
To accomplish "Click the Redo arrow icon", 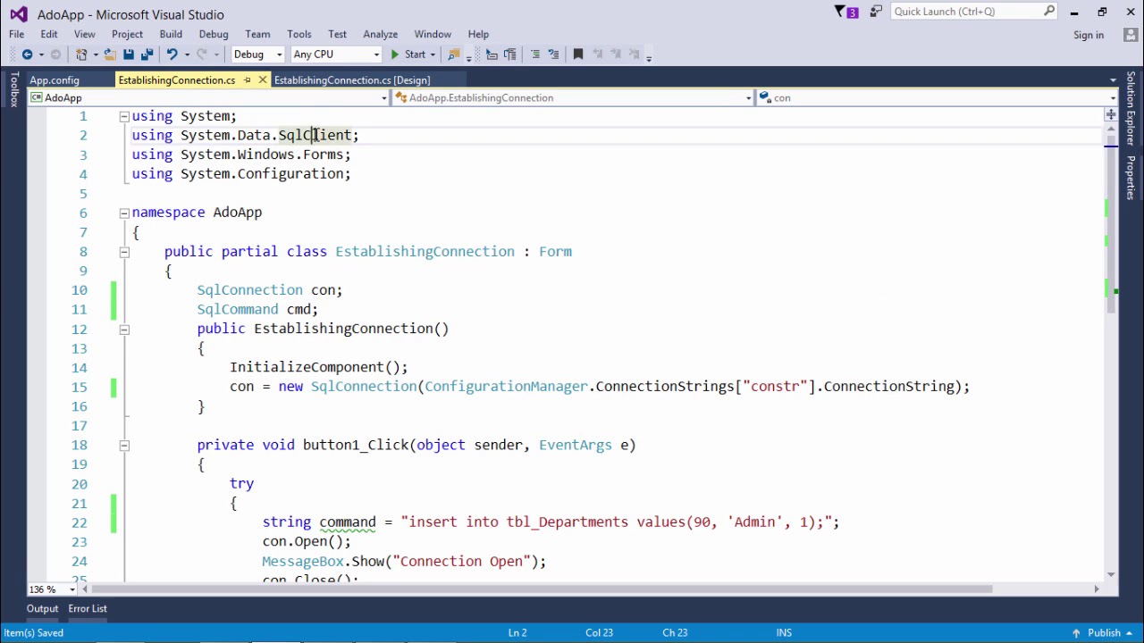I will 202,54.
